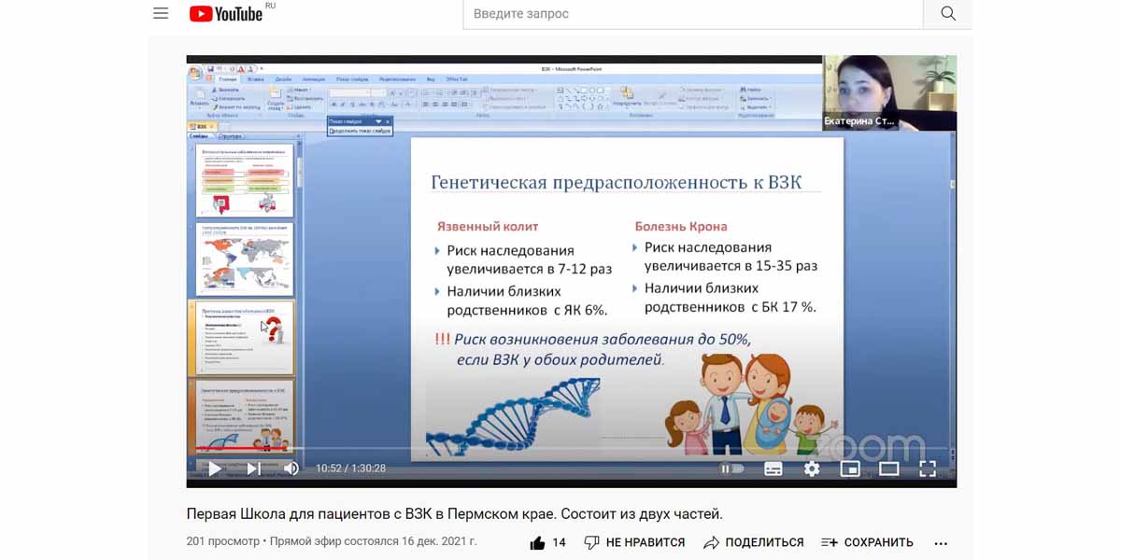Focus the Введите запрос search field
1121x560 pixels.
pyautogui.click(x=692, y=14)
